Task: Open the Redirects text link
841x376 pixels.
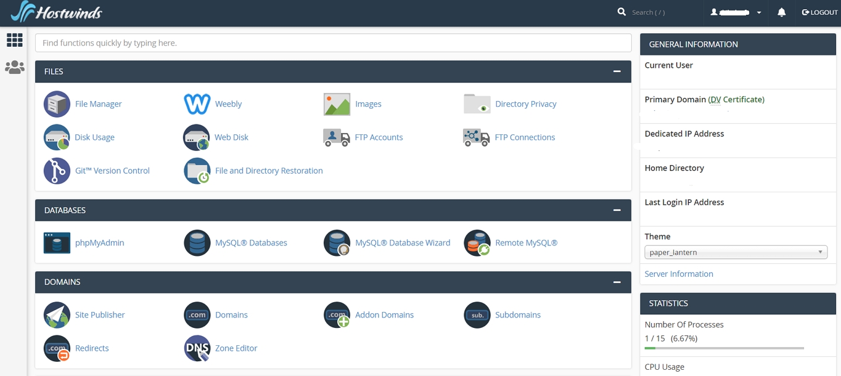Action: coord(92,348)
